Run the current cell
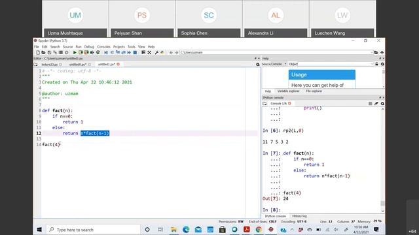The image size is (419, 235). coord(81,52)
